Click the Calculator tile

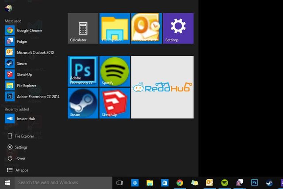[83, 28]
